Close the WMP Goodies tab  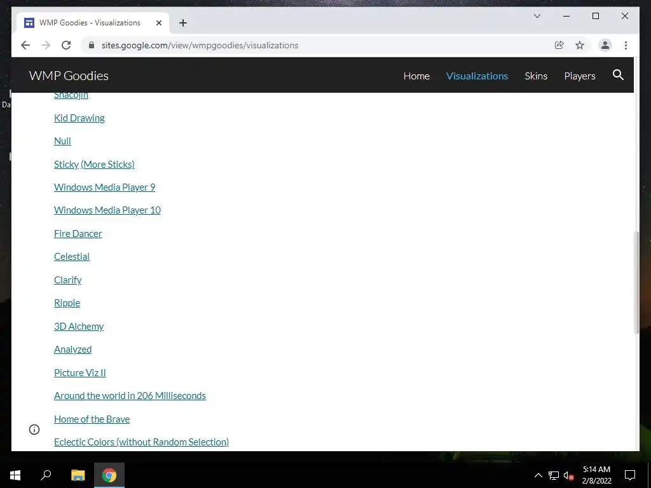click(x=158, y=23)
